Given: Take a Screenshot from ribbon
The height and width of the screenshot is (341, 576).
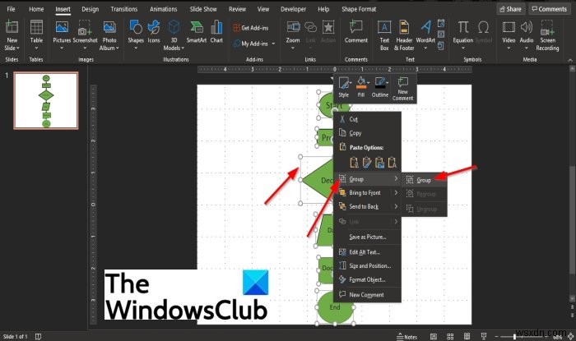Looking at the screenshot, I should coord(85,35).
